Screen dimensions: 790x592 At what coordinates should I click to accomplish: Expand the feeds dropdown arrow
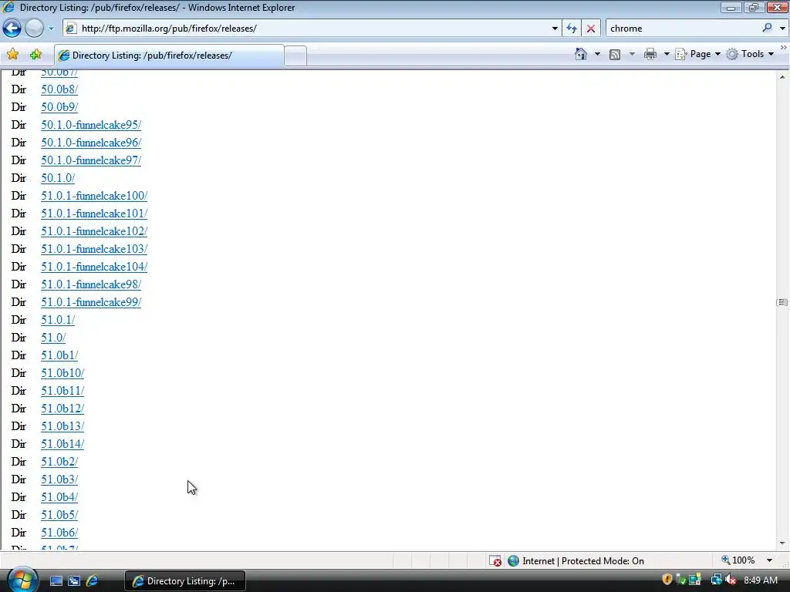tap(632, 54)
